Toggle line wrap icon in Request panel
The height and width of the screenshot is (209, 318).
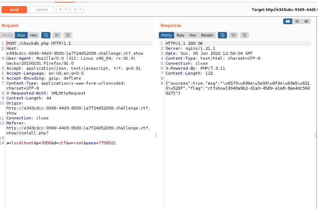46,35
